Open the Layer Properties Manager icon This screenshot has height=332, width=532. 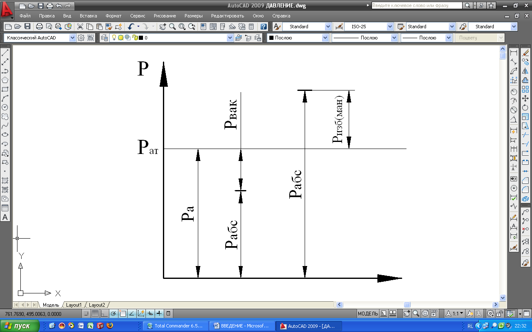(x=104, y=38)
